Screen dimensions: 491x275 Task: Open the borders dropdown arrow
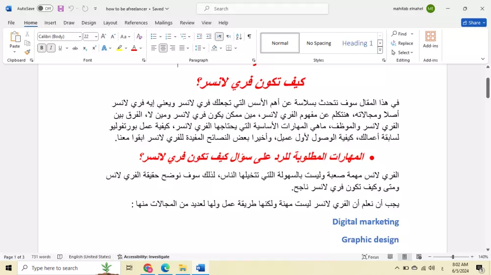tap(236, 48)
